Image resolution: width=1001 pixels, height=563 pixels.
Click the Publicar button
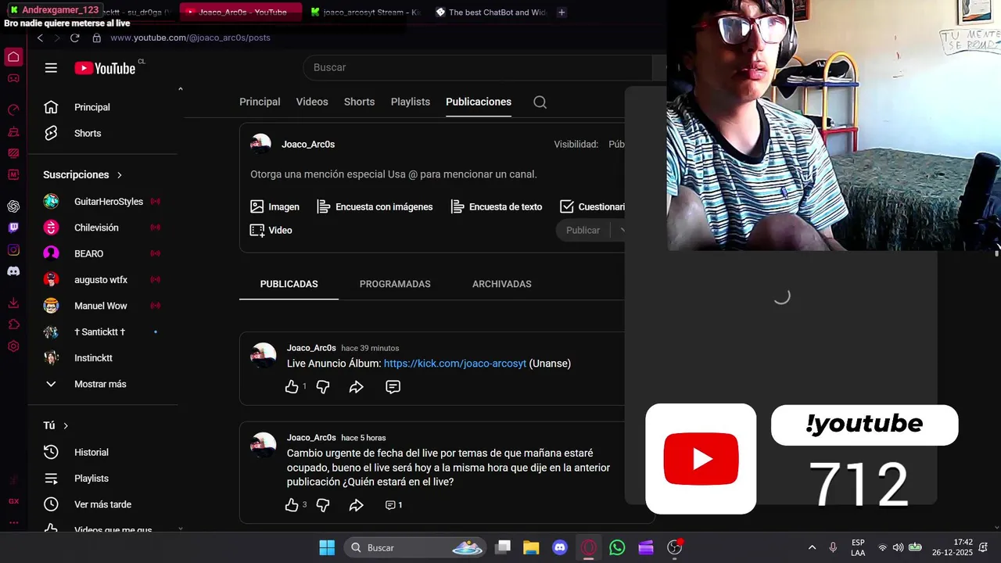pos(583,231)
